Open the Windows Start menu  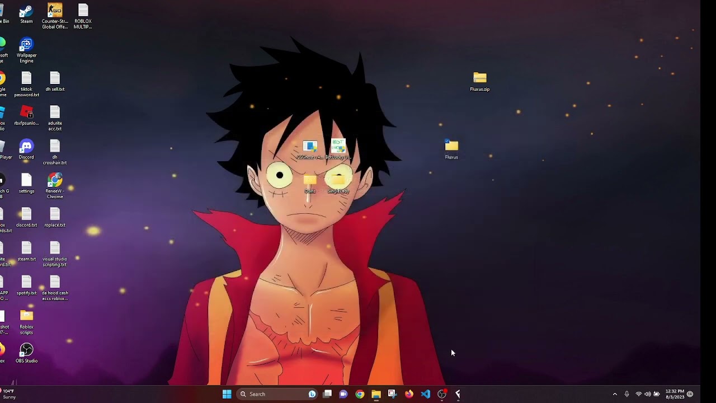[227, 394]
